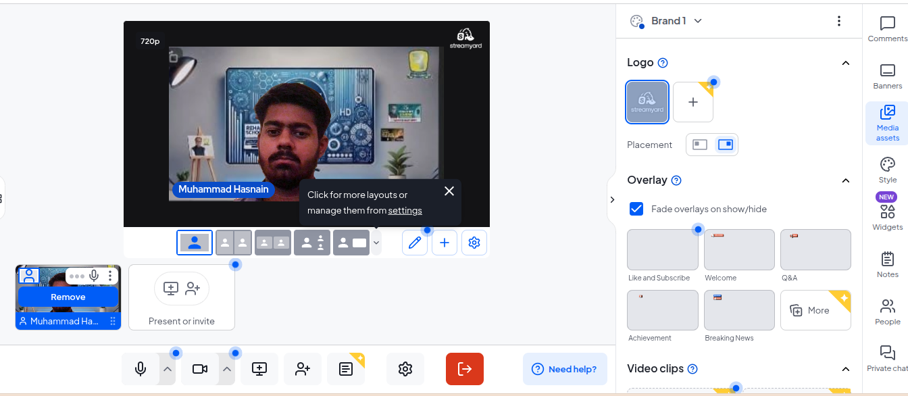This screenshot has height=396, width=908.
Task: Collapse the Overlay section
Action: tap(845, 180)
